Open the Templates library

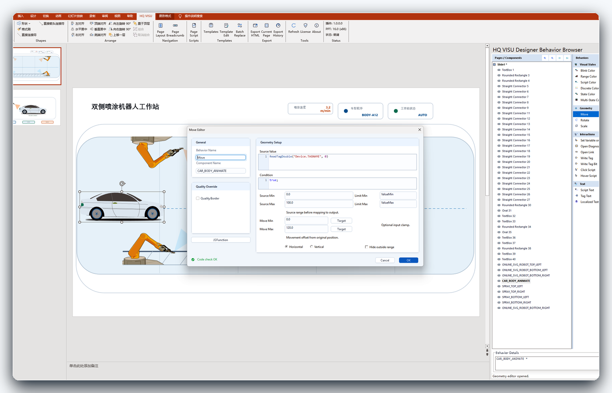click(211, 28)
